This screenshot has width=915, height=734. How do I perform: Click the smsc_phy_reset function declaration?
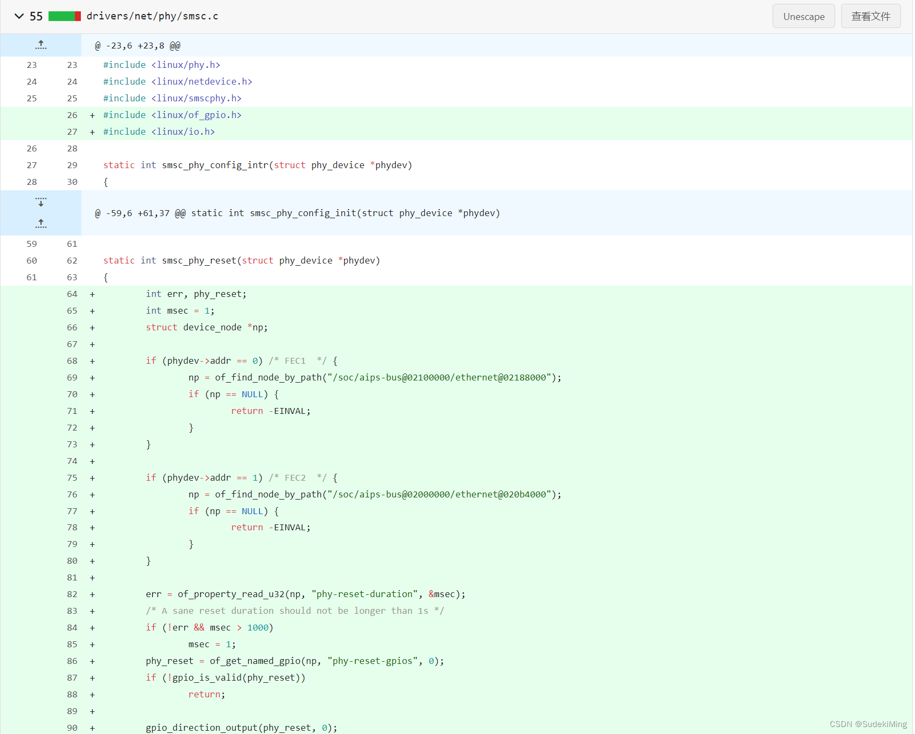coord(242,260)
